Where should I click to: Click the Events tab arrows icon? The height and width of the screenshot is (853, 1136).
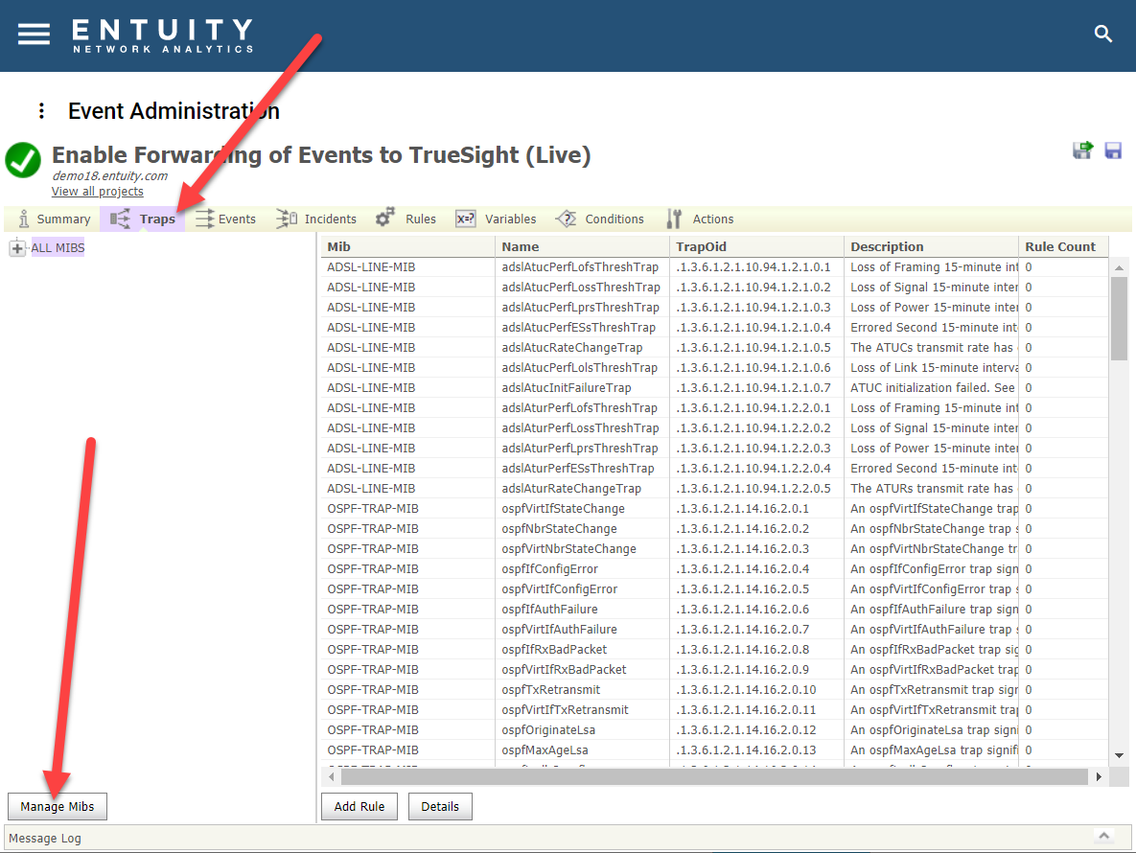tap(205, 219)
